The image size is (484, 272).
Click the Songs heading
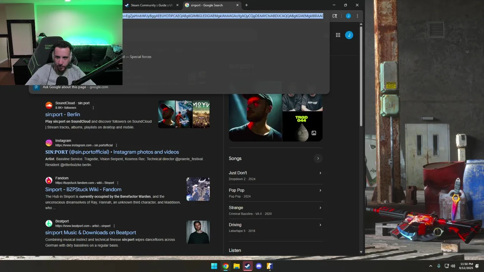click(235, 159)
